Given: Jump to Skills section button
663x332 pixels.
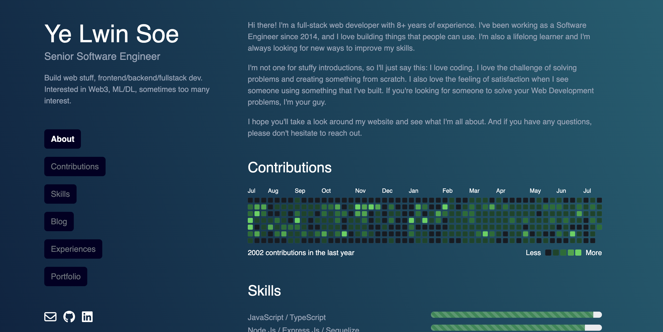Looking at the screenshot, I should (60, 194).
